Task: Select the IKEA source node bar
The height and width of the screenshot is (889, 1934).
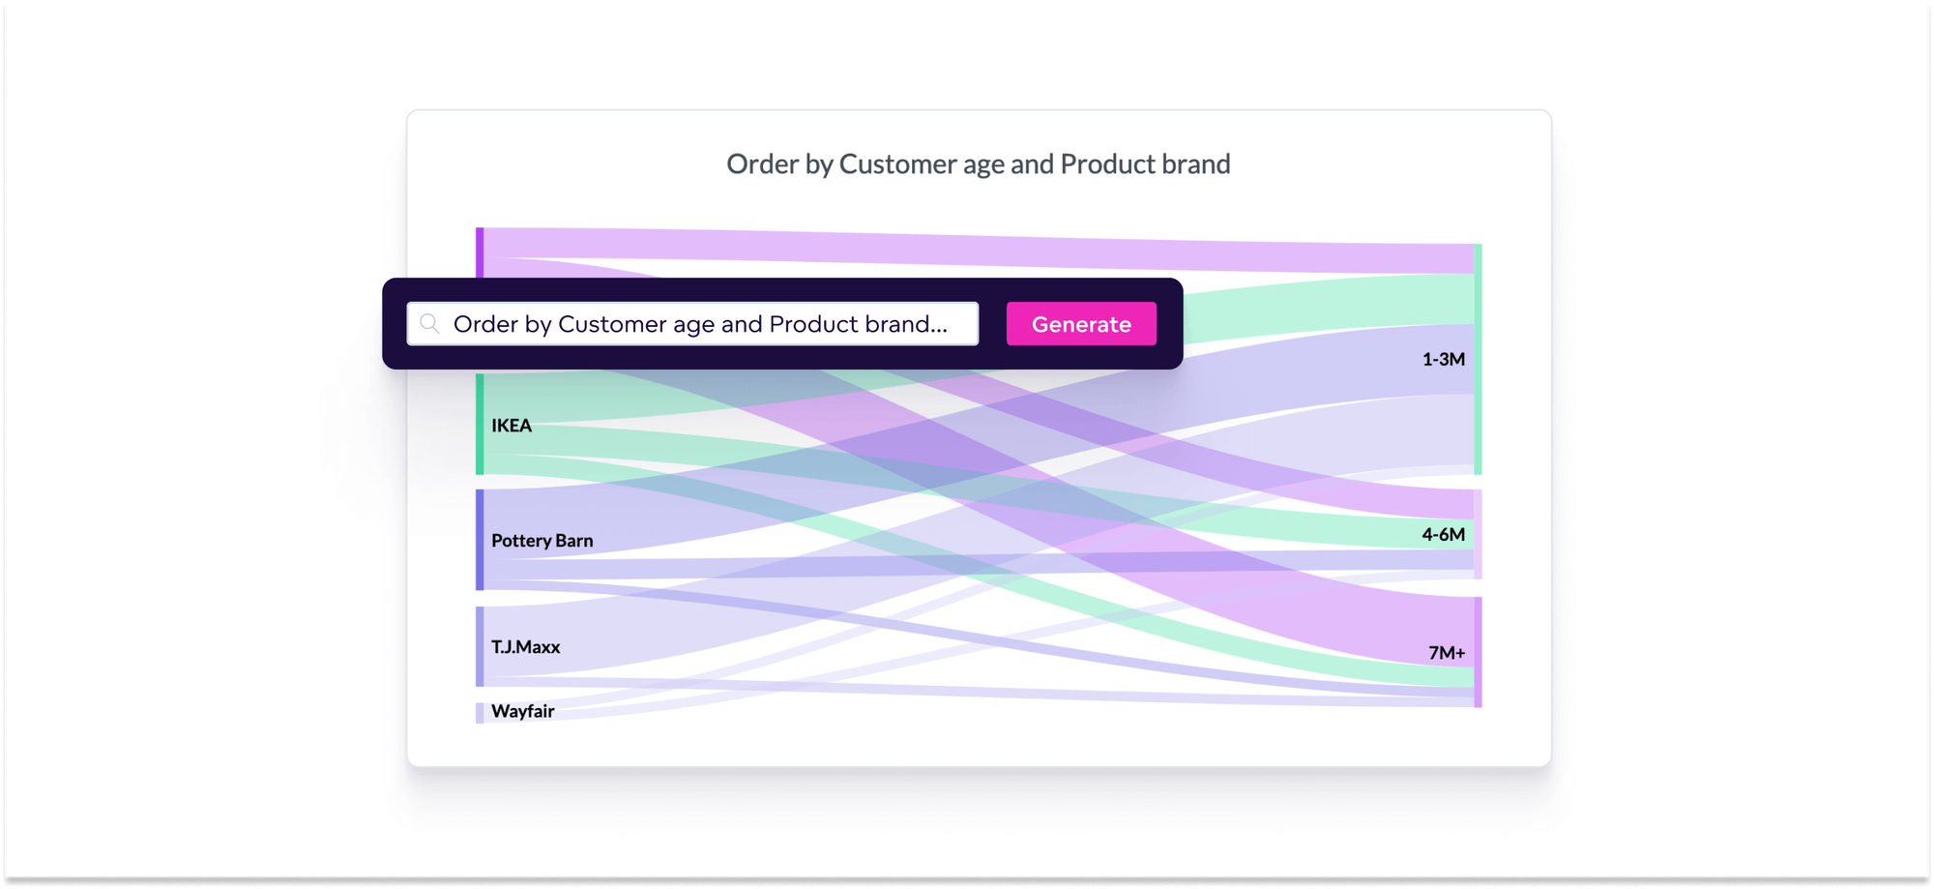Action: (x=480, y=426)
